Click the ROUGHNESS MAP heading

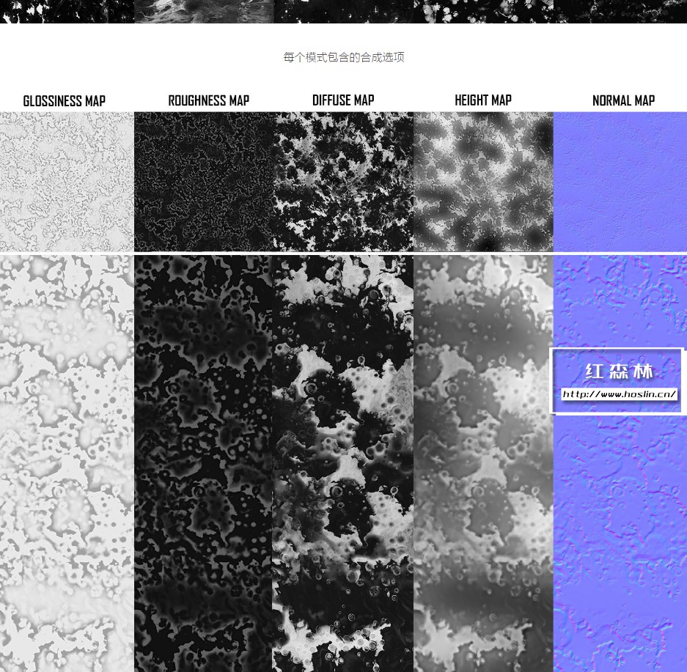click(208, 100)
